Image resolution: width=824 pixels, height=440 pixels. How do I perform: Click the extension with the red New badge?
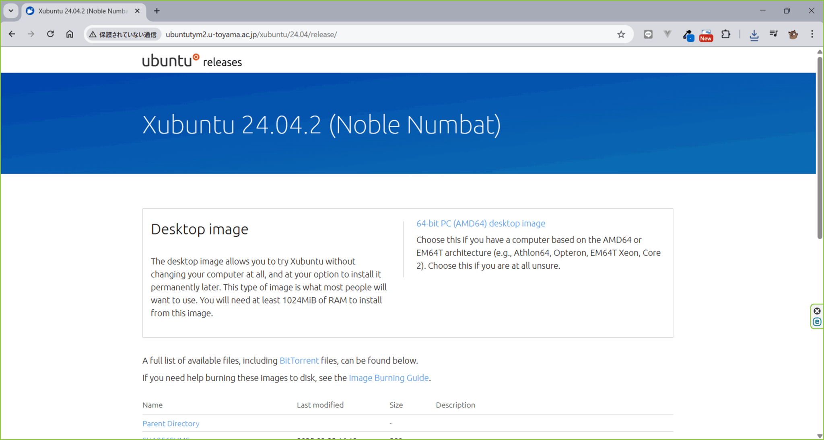click(706, 35)
